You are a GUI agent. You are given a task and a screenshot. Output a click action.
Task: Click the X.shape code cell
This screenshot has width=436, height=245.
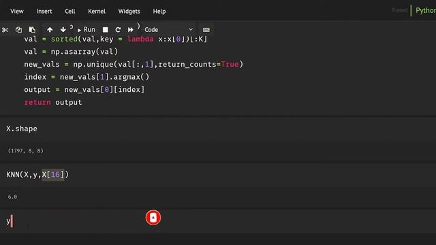[x=218, y=129]
